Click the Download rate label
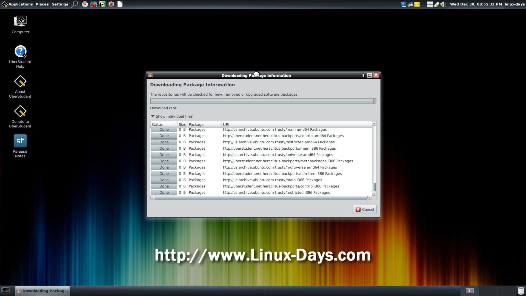This screenshot has width=526, height=296. pos(166,108)
